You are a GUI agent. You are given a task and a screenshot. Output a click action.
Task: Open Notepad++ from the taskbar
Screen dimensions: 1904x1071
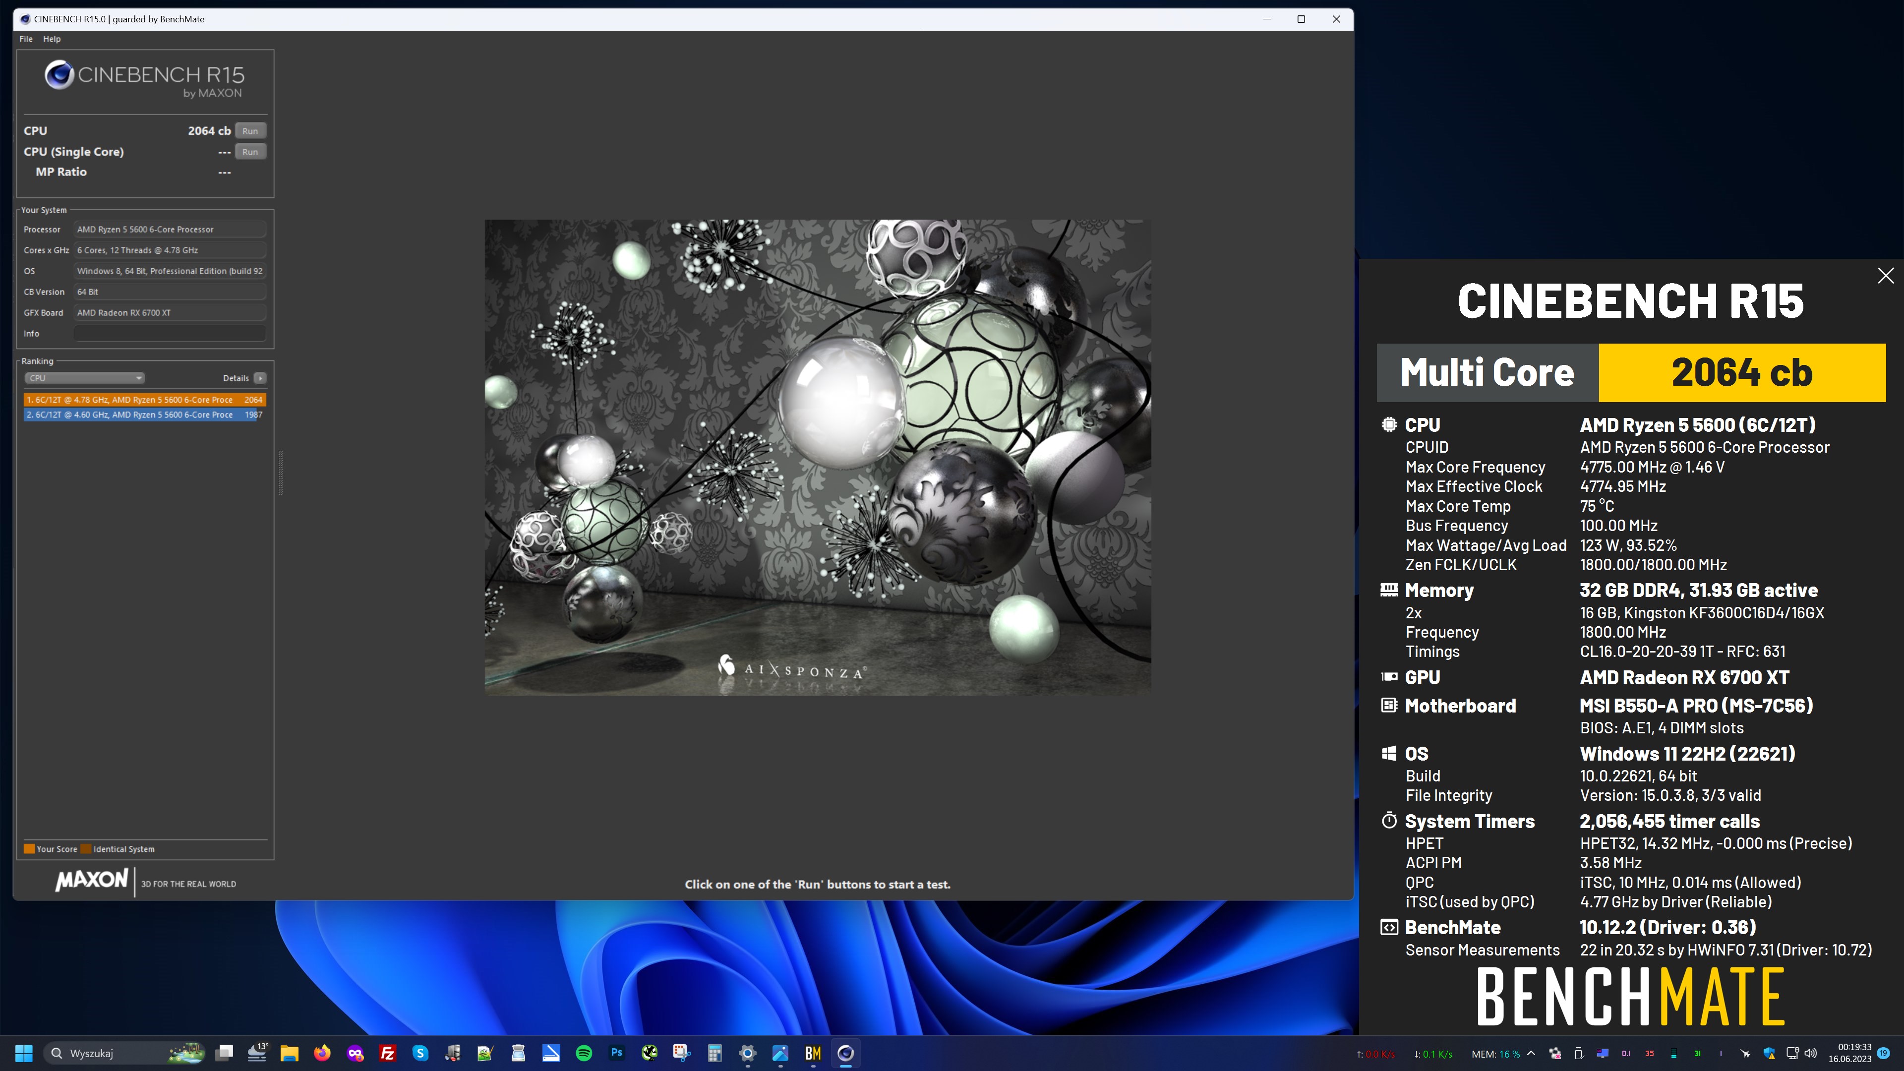click(485, 1053)
